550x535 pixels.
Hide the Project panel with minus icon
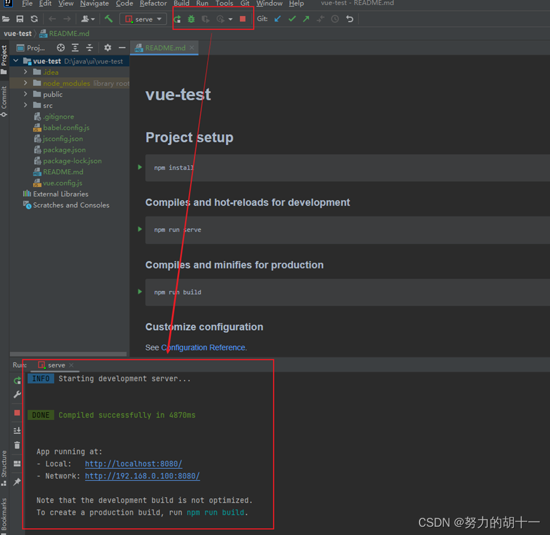coord(122,48)
